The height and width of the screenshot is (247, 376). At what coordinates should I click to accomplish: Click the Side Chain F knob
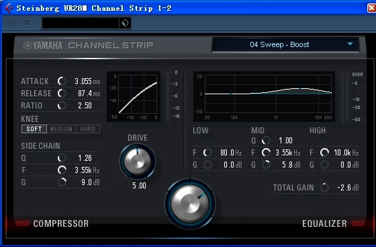point(62,170)
